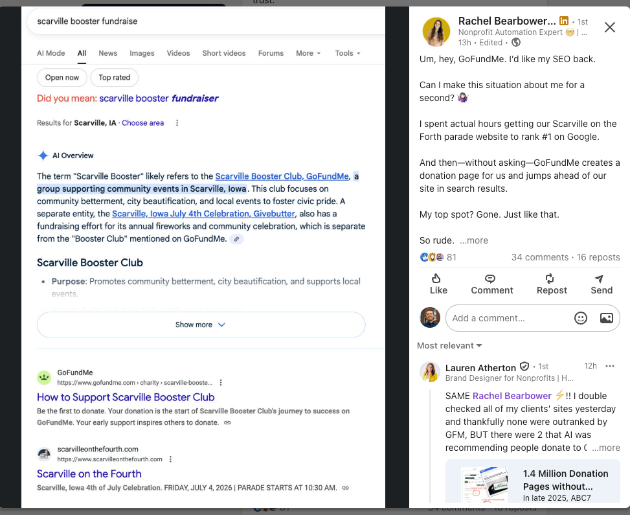Switch to the Images tab

[x=142, y=53]
